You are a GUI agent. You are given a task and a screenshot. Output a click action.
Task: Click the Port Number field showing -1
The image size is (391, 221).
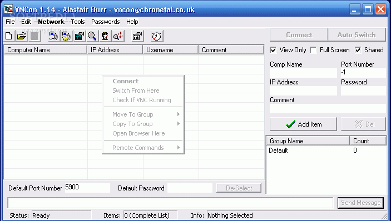coord(363,73)
